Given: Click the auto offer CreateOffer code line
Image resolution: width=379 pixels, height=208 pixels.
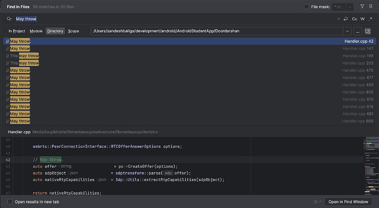Looking at the screenshot, I should click(x=105, y=166).
